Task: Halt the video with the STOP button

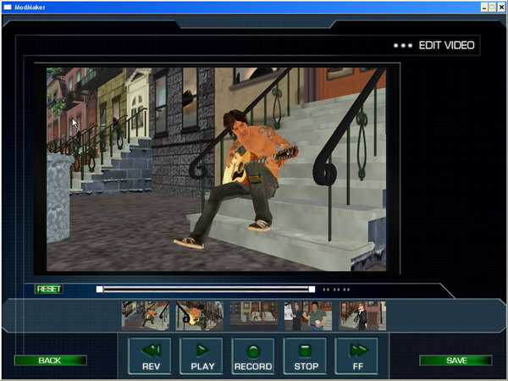Action: coord(305,356)
